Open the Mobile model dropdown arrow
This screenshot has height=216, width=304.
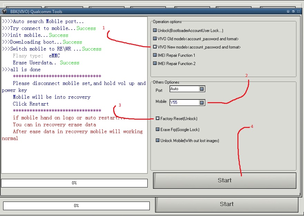coord(202,102)
